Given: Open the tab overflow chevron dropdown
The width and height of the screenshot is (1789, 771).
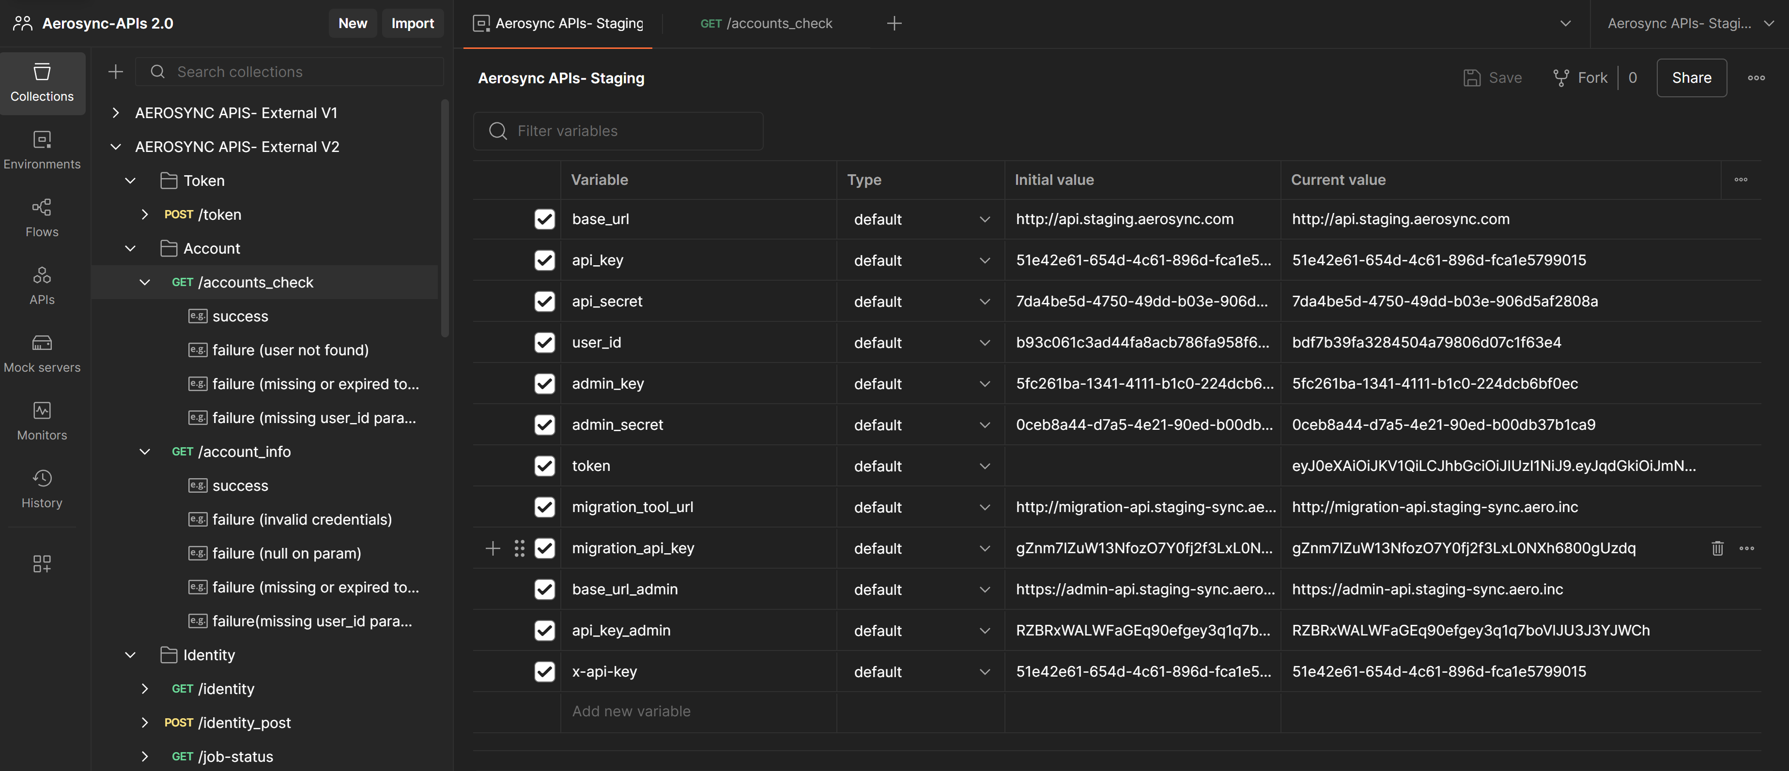Looking at the screenshot, I should pos(1565,24).
